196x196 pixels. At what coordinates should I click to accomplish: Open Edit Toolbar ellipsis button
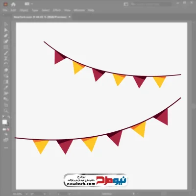tap(6, 147)
